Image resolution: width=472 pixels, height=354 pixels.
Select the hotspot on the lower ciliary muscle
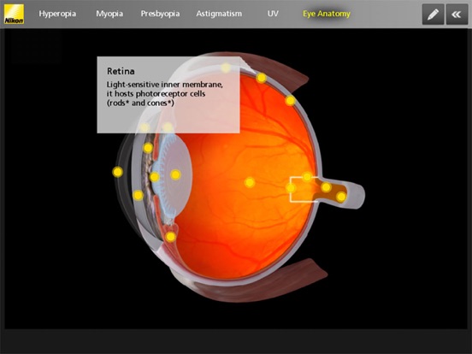click(x=170, y=237)
